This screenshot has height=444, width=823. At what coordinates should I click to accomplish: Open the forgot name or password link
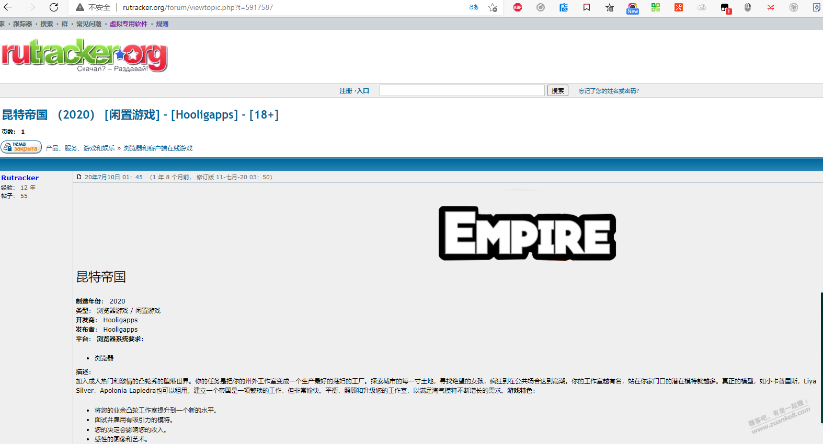[x=609, y=91]
